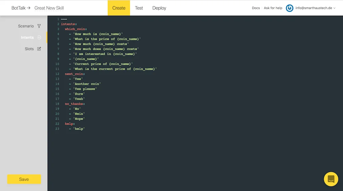Click the 'no_thanks:' line in the editor
Viewport: 343px width, 191px height.
pyautogui.click(x=75, y=104)
